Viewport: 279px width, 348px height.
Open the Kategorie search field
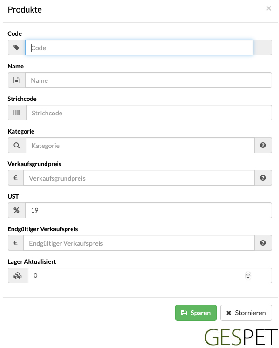point(140,145)
